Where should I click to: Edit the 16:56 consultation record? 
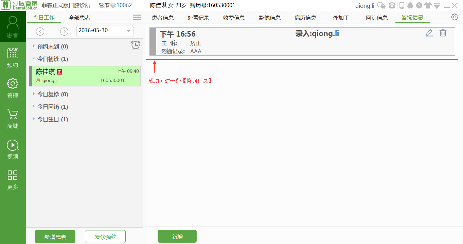point(429,33)
